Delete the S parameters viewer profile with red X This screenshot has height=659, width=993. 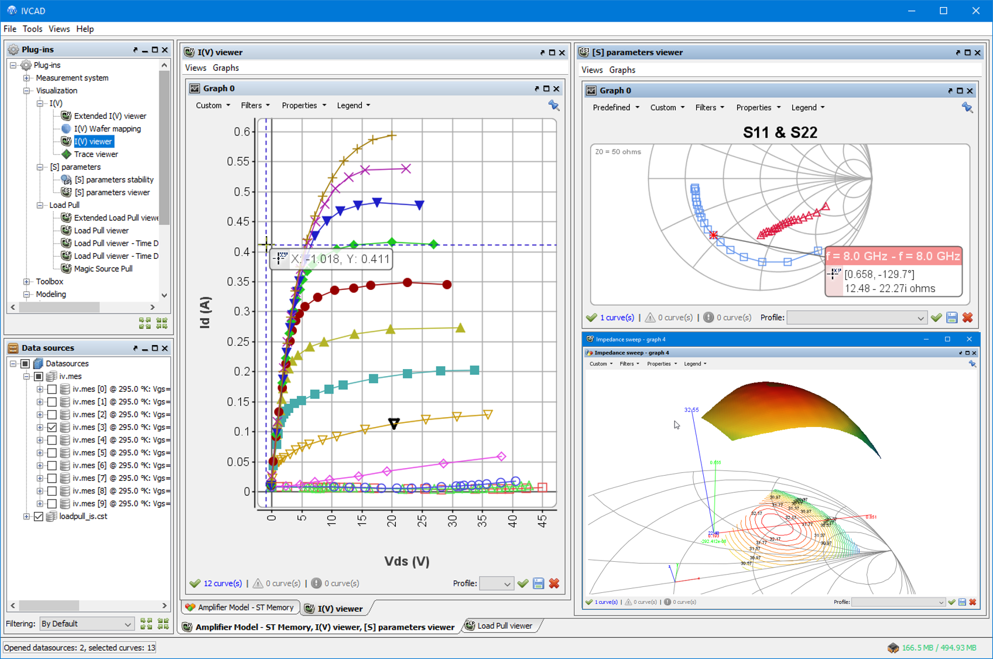pos(967,317)
